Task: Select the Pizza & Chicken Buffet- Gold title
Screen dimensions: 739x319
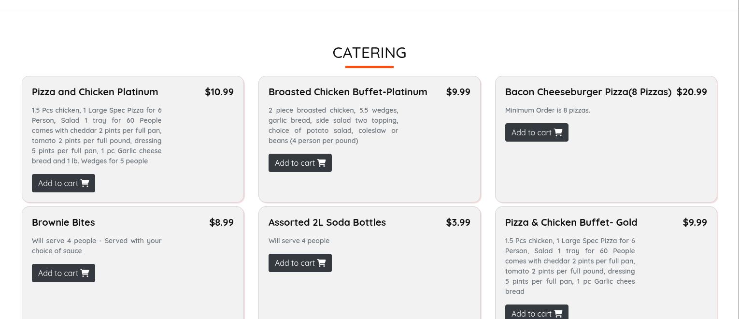Action: tap(571, 222)
